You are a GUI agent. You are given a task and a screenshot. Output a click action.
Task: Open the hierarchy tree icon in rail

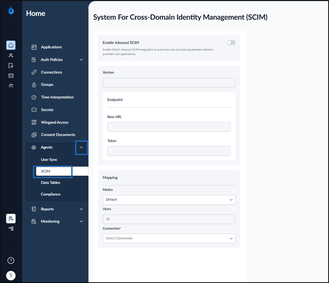[11, 228]
